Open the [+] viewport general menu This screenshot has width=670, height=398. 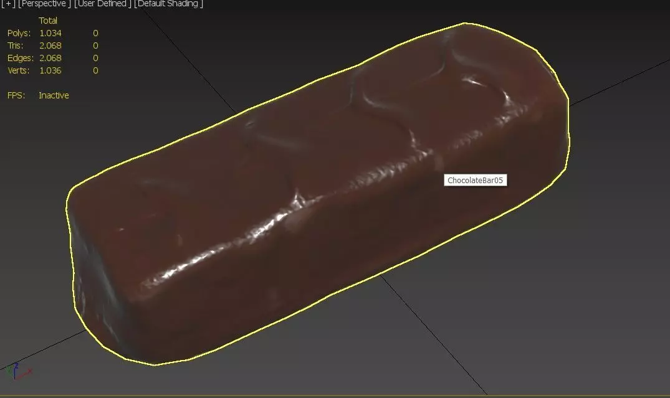[8, 3]
